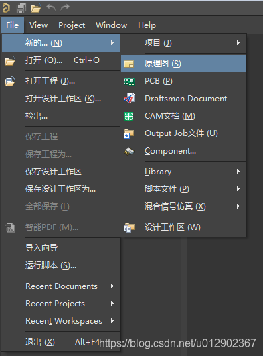
Task: Click the Component chip icon
Action: [x=129, y=152]
